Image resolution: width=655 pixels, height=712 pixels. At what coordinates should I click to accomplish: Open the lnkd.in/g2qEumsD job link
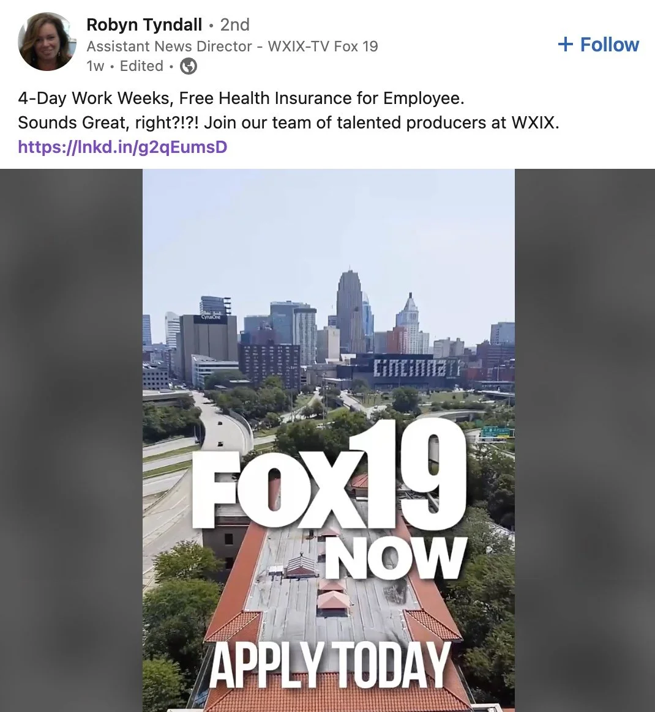pos(122,147)
